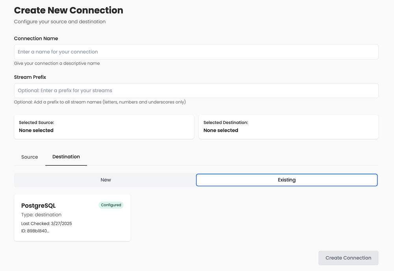Screen dimensions: 394x271
Task: Click the Connection Name input field
Action: [x=196, y=52]
